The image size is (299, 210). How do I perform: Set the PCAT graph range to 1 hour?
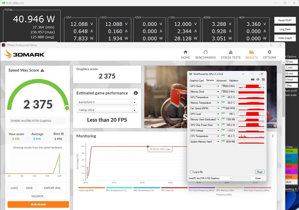(x=291, y=79)
